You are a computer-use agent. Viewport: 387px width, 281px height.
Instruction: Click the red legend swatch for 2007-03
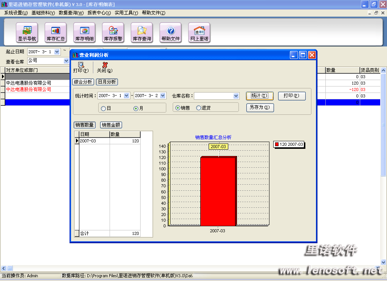click(x=277, y=144)
